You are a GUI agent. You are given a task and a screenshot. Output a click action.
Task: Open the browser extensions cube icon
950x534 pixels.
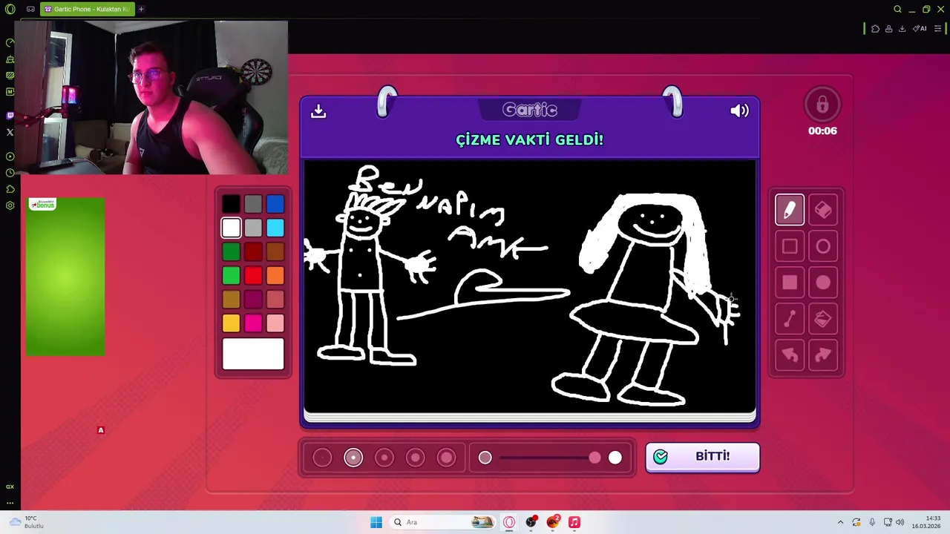875,29
